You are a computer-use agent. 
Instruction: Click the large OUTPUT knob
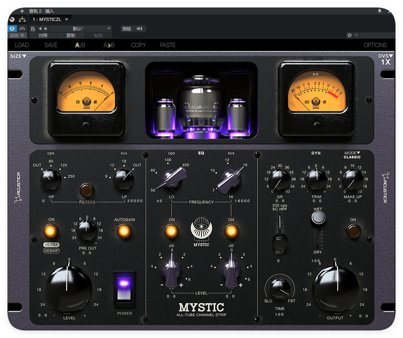coord(336,289)
